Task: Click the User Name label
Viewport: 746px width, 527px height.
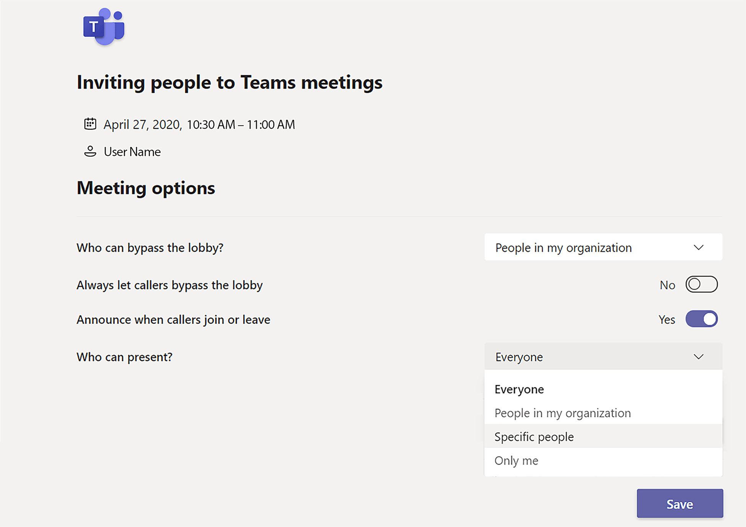Action: point(132,151)
